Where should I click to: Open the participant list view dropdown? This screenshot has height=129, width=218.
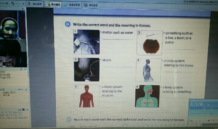[x=20, y=90]
